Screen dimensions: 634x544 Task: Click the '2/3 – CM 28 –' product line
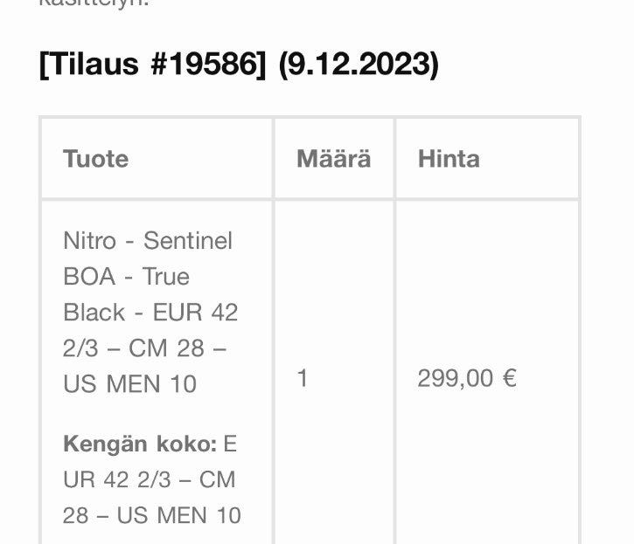[x=144, y=348]
